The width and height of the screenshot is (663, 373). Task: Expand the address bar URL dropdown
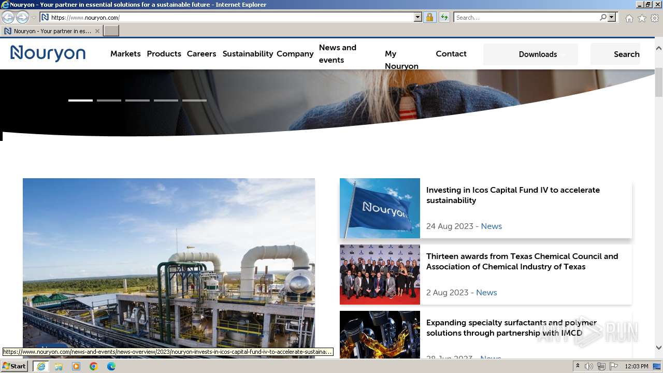418,17
